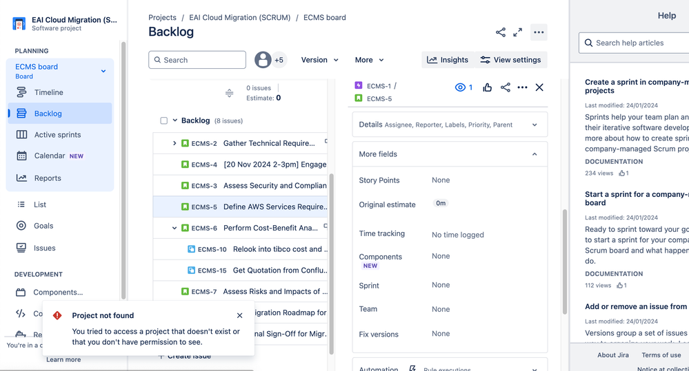Click the backlog list vertical scrollbar
The width and height of the screenshot is (689, 371).
[331, 263]
